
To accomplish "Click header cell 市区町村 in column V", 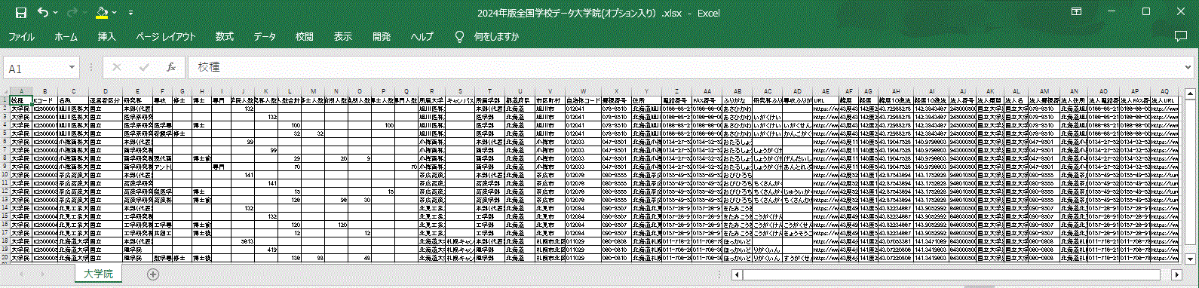I will coord(550,100).
